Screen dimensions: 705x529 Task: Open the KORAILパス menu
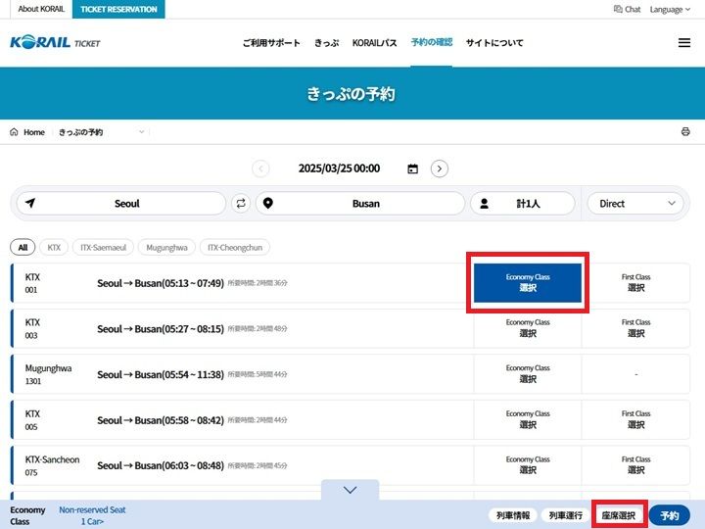pyautogui.click(x=375, y=43)
